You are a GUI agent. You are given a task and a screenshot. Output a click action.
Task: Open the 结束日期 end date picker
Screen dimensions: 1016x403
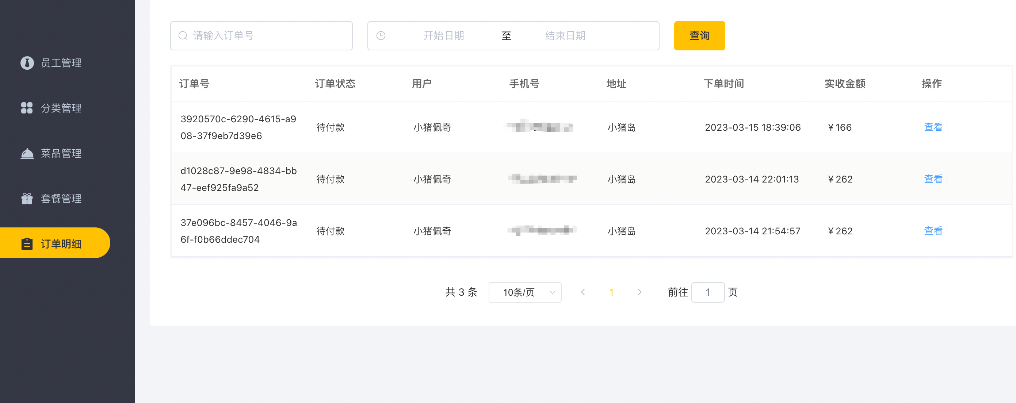pos(565,36)
